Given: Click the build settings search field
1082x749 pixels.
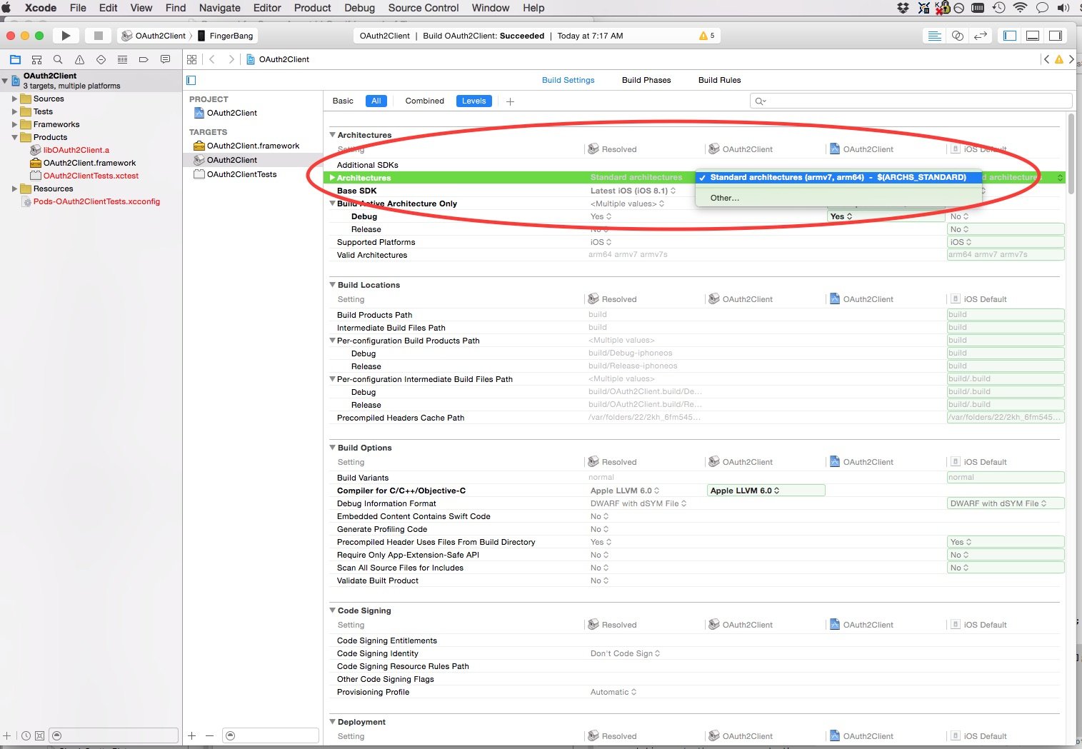Looking at the screenshot, I should pyautogui.click(x=911, y=101).
